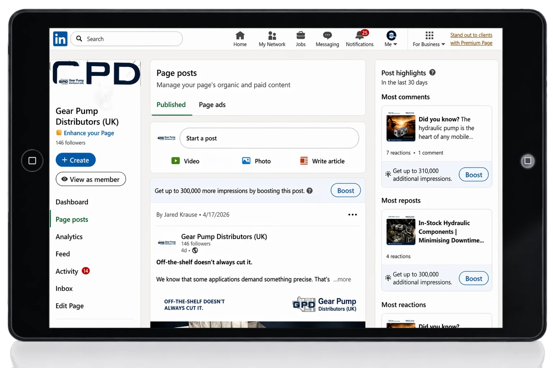The height and width of the screenshot is (368, 553).
Task: Click the Start a post field
Action: 269,138
